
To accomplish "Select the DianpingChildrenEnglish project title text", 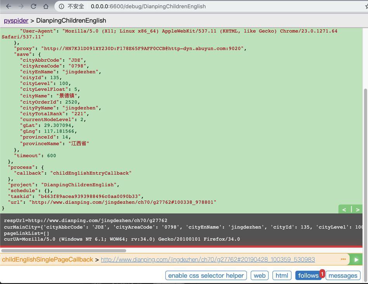I will pyautogui.click(x=71, y=21).
